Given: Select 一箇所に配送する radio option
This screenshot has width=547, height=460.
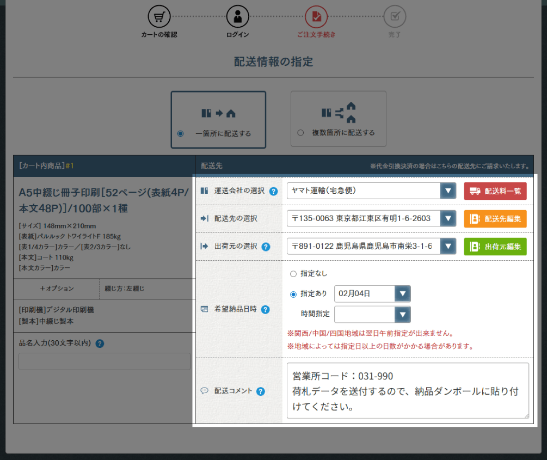Looking at the screenshot, I should click(x=181, y=133).
